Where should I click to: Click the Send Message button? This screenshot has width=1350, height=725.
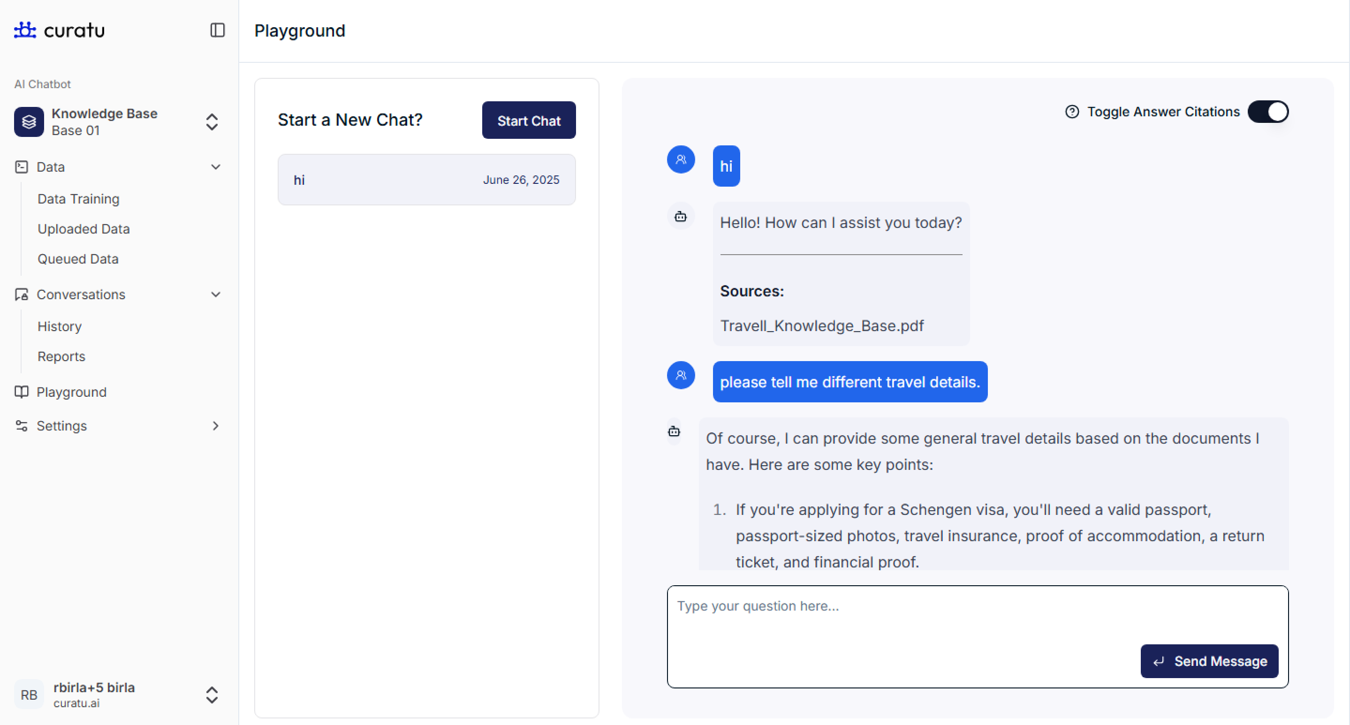coord(1209,661)
